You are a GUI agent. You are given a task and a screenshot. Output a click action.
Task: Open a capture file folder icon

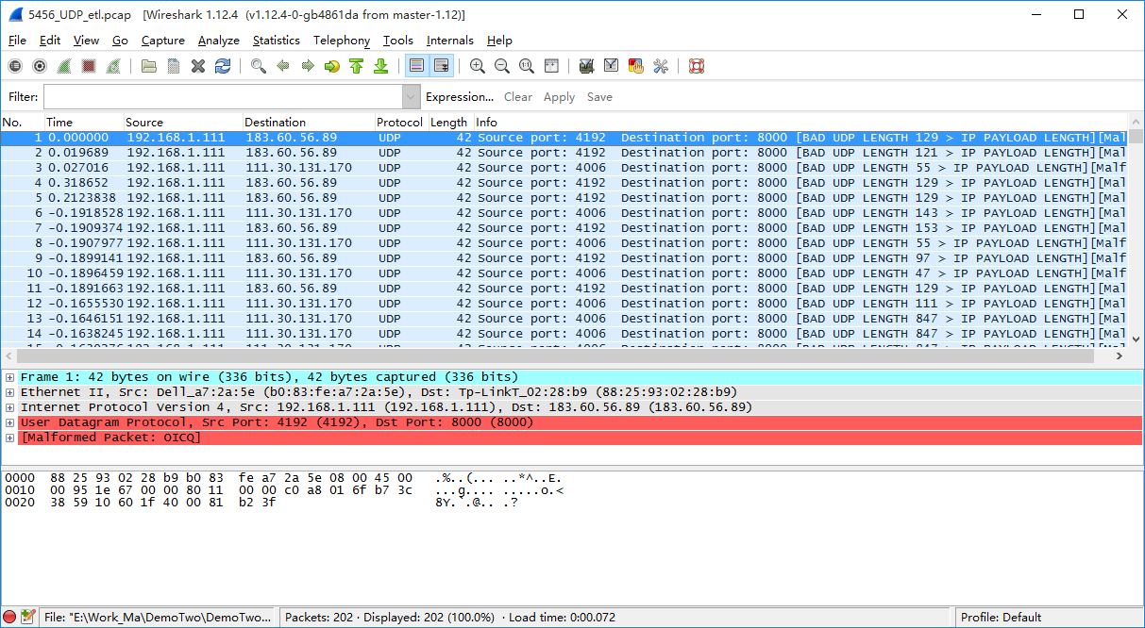point(149,66)
